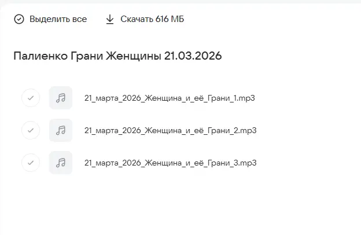Click music note icon for Грани_2.mp3
Viewport: 361px width, 235px height.
click(61, 131)
